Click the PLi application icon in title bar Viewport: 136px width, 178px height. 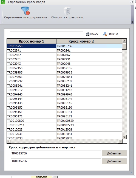point(3,2)
